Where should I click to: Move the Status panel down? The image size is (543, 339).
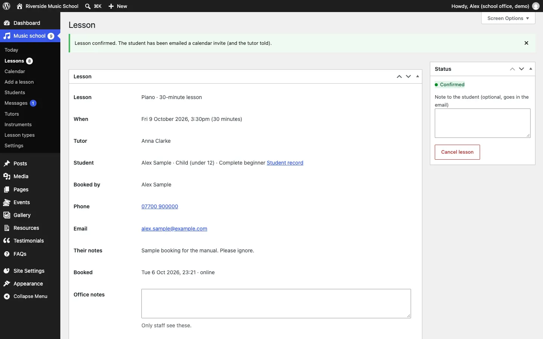coord(522,69)
